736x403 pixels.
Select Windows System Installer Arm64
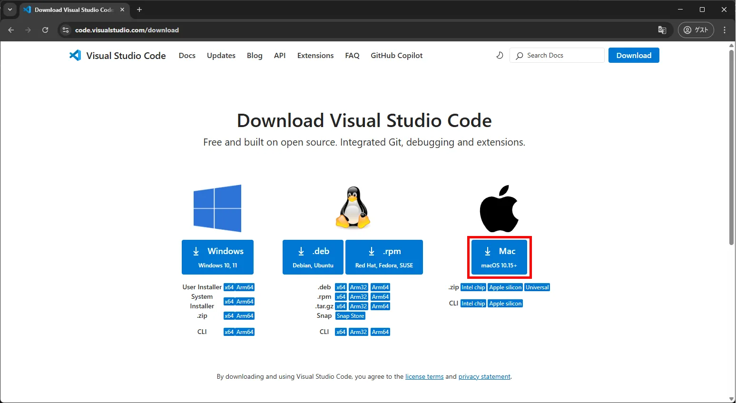coord(245,302)
